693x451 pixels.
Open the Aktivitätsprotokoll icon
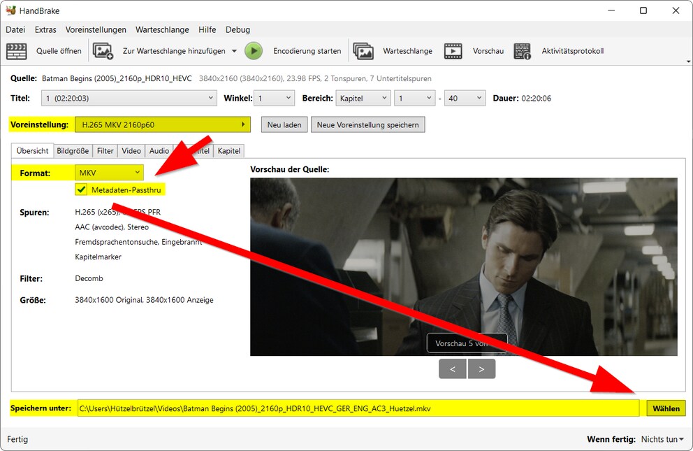(523, 50)
